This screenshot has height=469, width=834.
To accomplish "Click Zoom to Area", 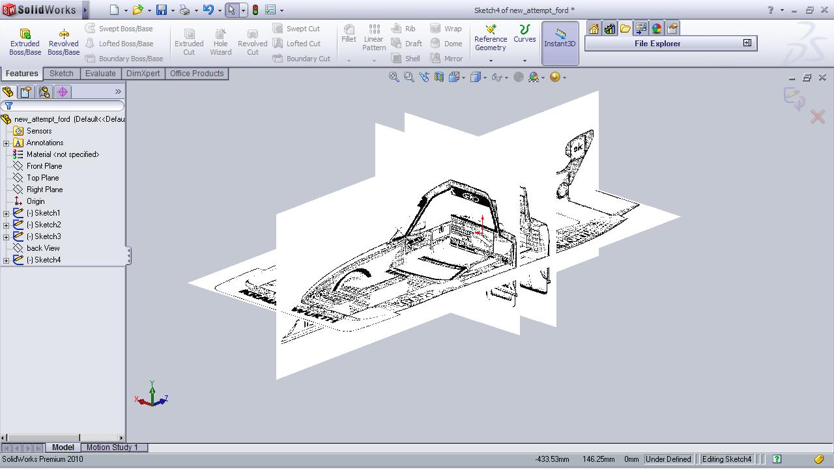I will [409, 77].
